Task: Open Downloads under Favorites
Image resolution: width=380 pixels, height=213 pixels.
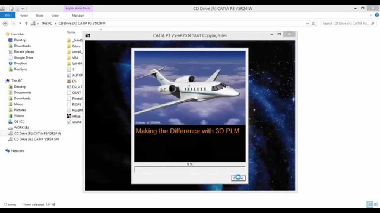Action: (x=22, y=46)
